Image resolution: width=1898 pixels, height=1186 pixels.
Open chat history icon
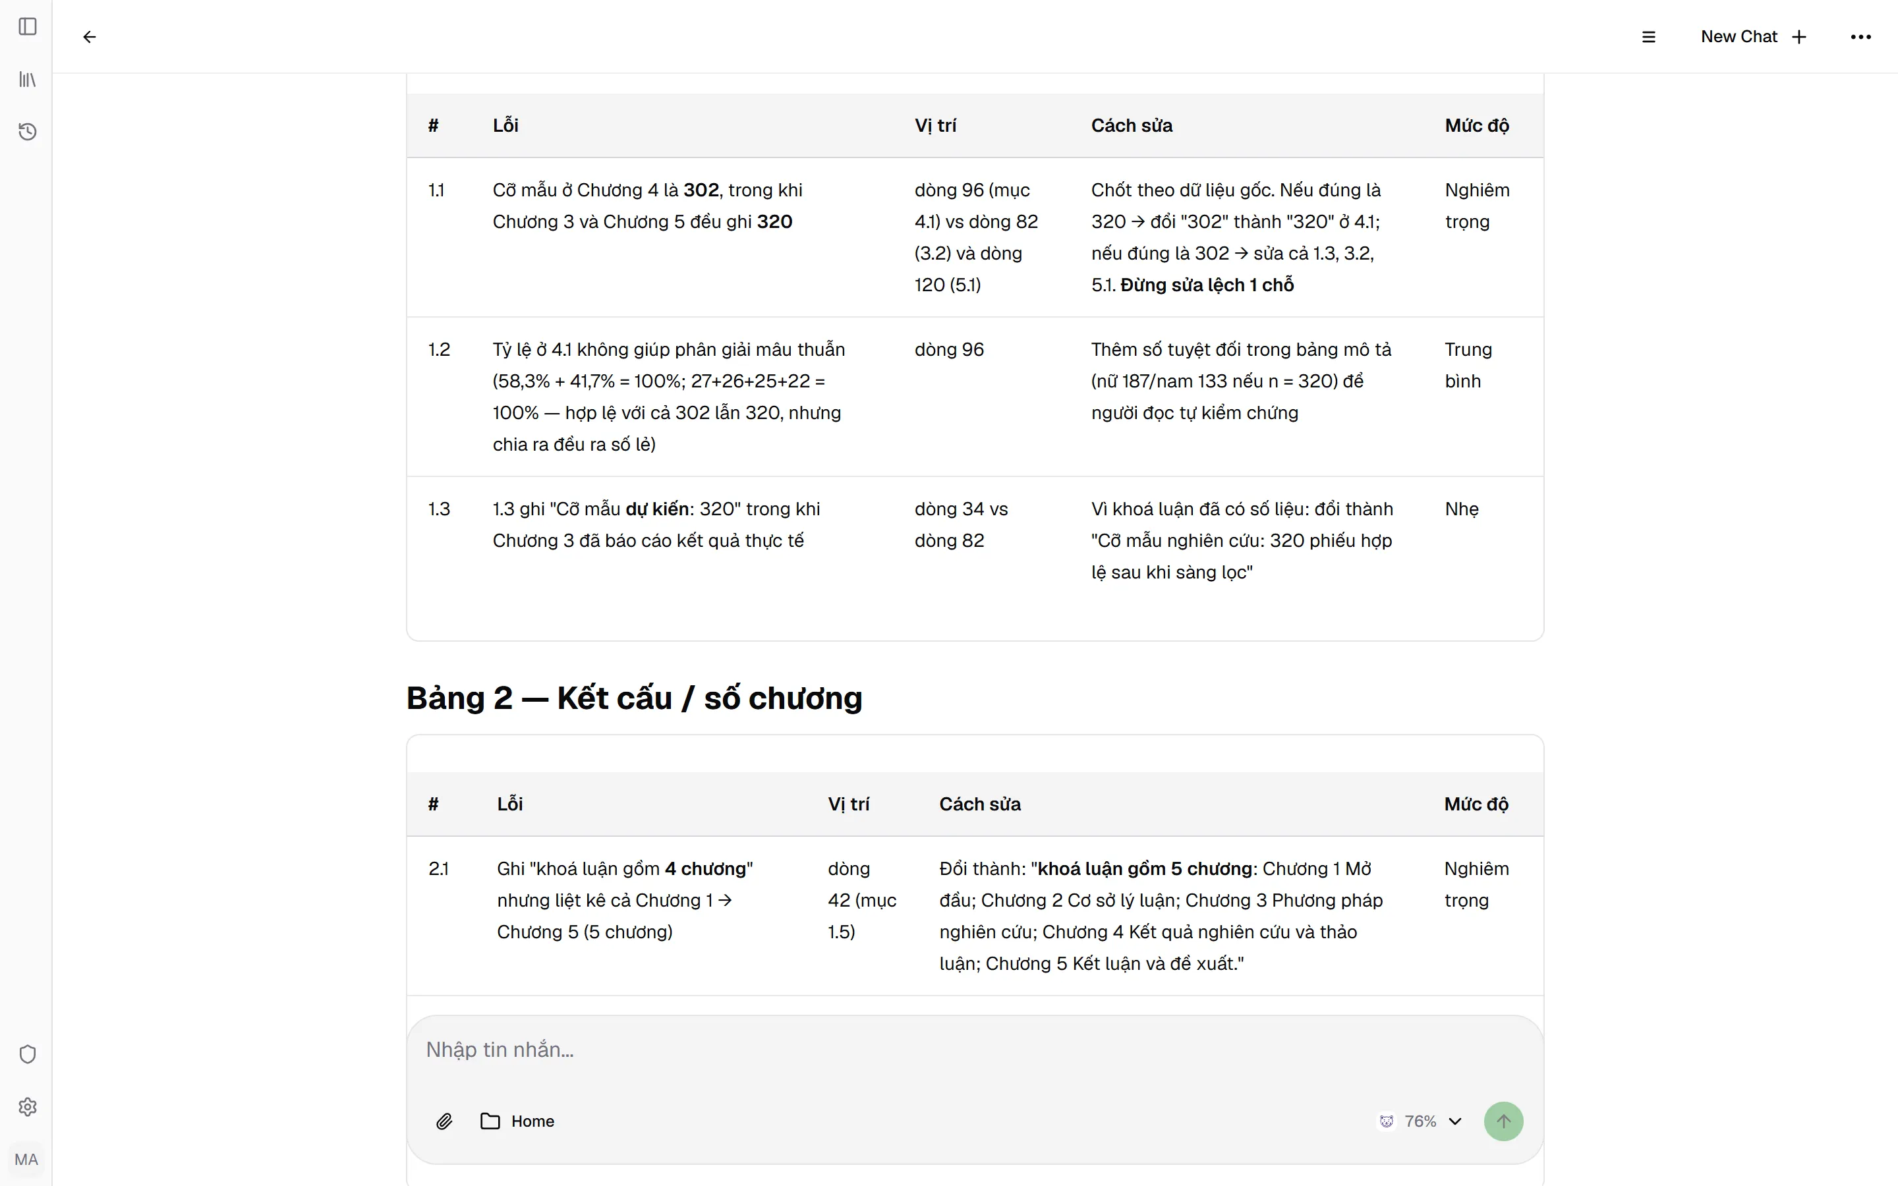28,131
